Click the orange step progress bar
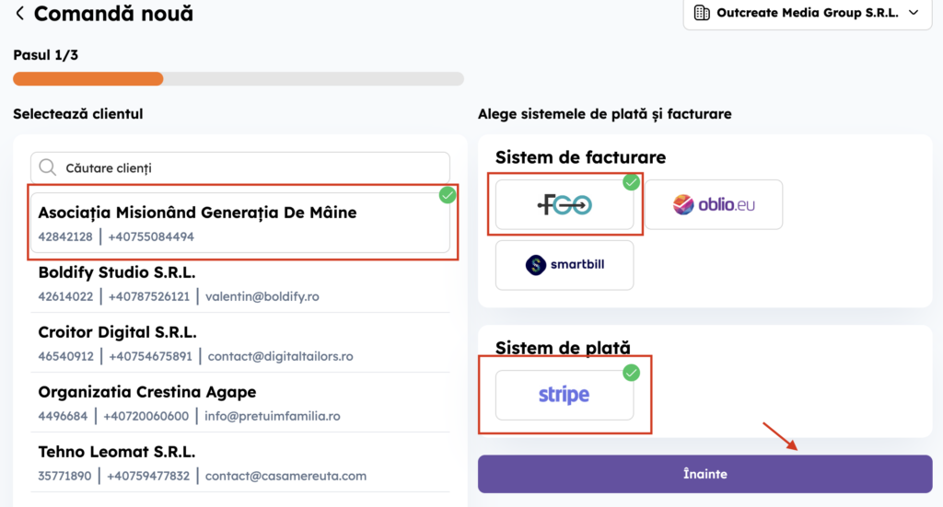The image size is (943, 507). click(x=88, y=79)
